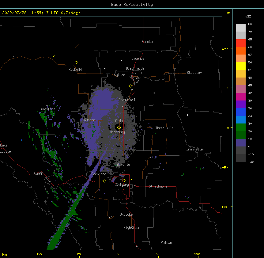Click the Innisfail city label
This screenshot has height=258, width=264.
[127, 100]
